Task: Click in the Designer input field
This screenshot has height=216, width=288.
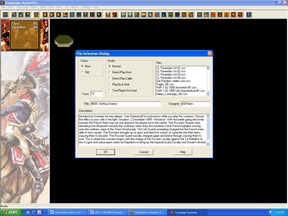Action: coord(195,104)
